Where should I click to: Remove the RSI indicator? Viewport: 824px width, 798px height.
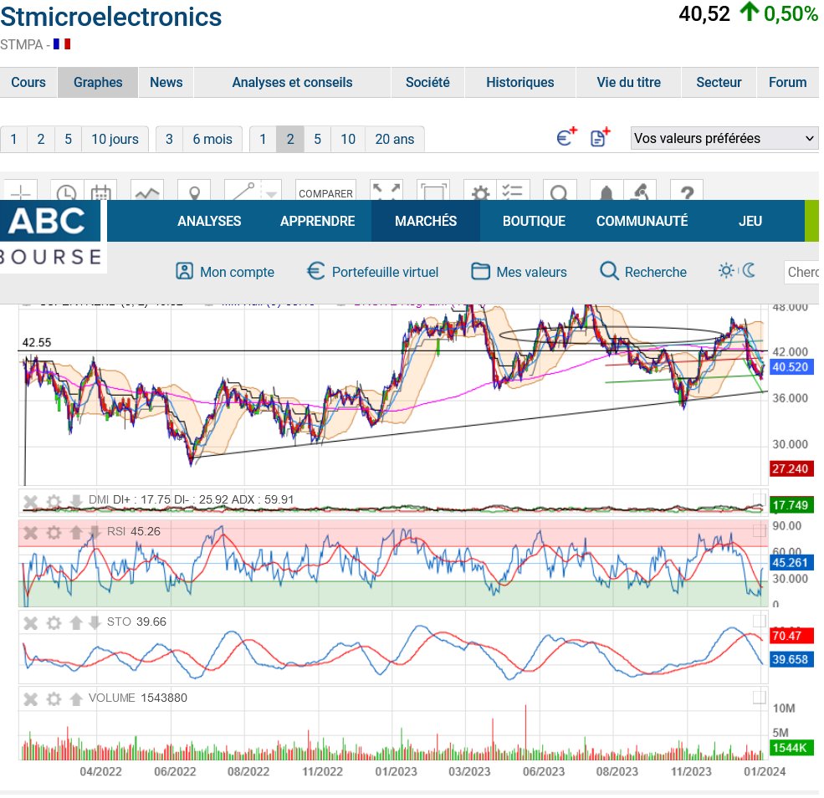coord(30,533)
